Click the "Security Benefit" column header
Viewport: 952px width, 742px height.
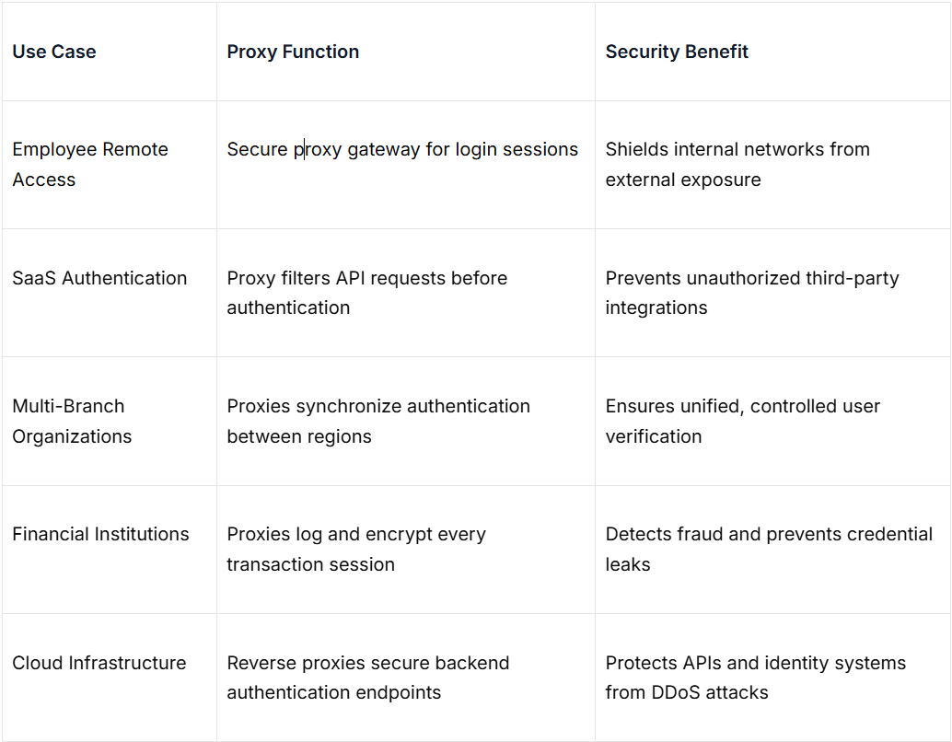677,52
